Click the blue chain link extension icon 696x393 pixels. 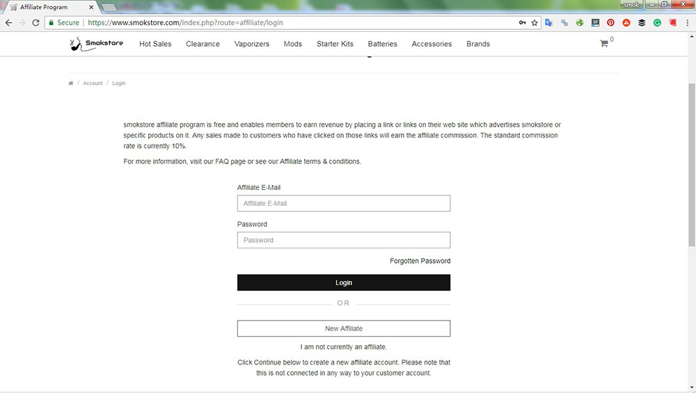[x=564, y=23]
